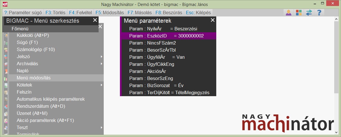Open Automatikus kilépés paraméterek menu item
The image size is (341, 137).
[56, 99]
